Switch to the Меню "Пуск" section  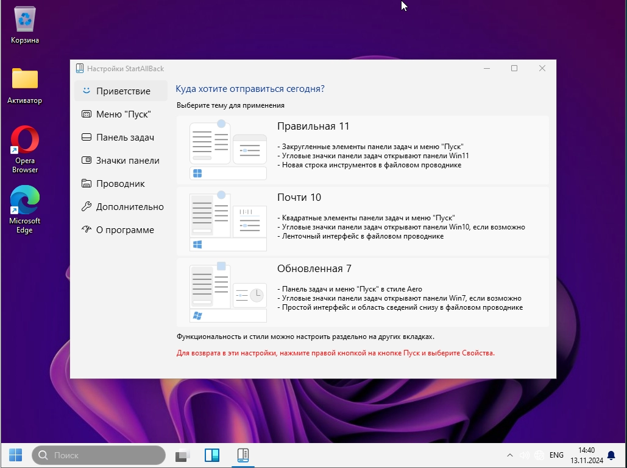tap(122, 114)
